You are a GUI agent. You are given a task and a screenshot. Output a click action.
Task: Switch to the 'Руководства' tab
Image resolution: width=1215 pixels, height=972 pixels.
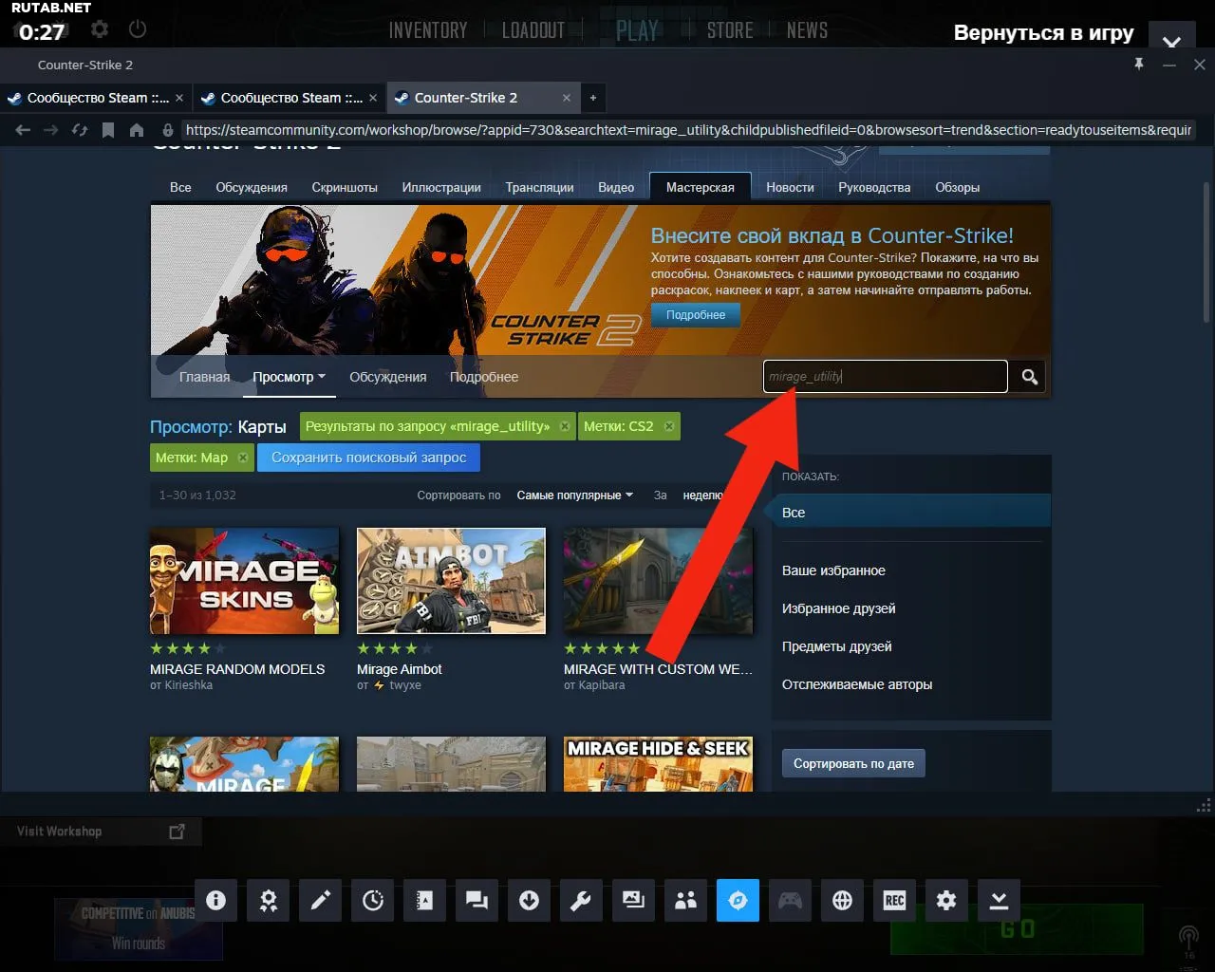click(873, 187)
